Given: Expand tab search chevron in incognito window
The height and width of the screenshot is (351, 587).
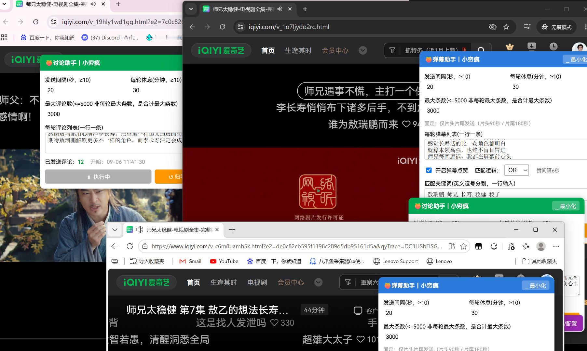Looking at the screenshot, I should 191,9.
